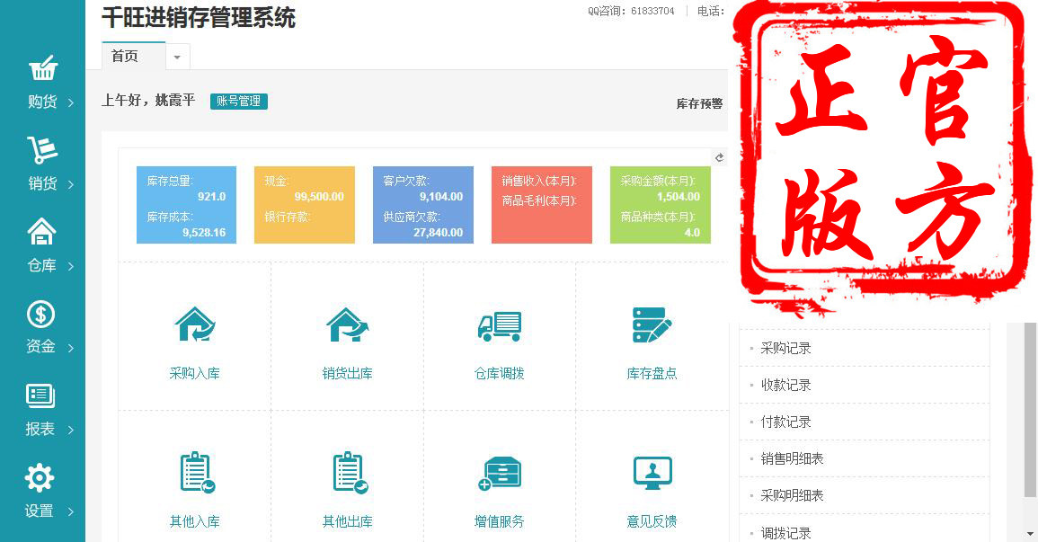Screen dimensions: 1038x542
Task: Open the 其他出库 link label
Action: (347, 521)
